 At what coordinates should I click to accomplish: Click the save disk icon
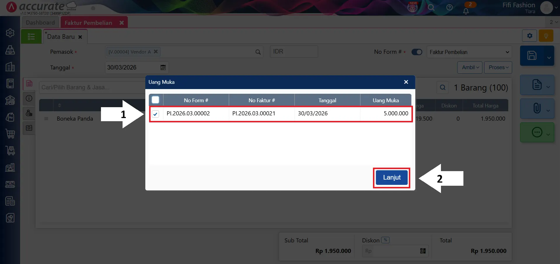[x=532, y=55]
